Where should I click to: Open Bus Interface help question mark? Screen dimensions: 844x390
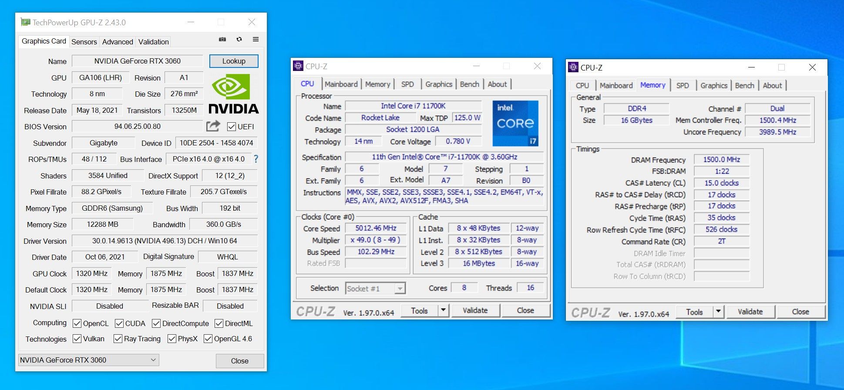pos(256,159)
